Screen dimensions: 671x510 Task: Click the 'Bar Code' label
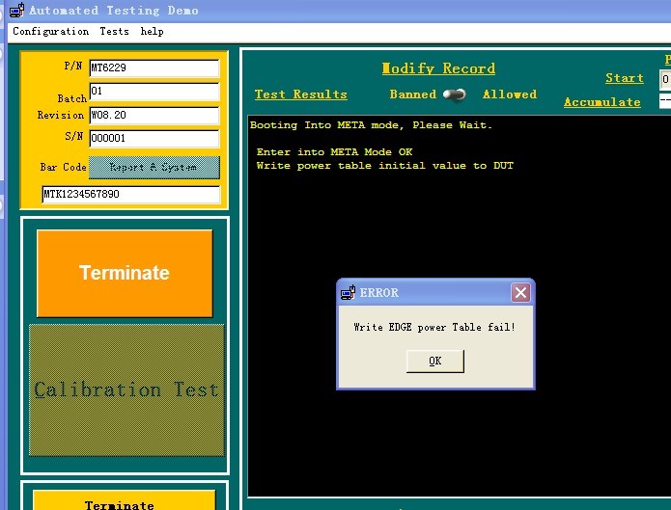point(64,167)
